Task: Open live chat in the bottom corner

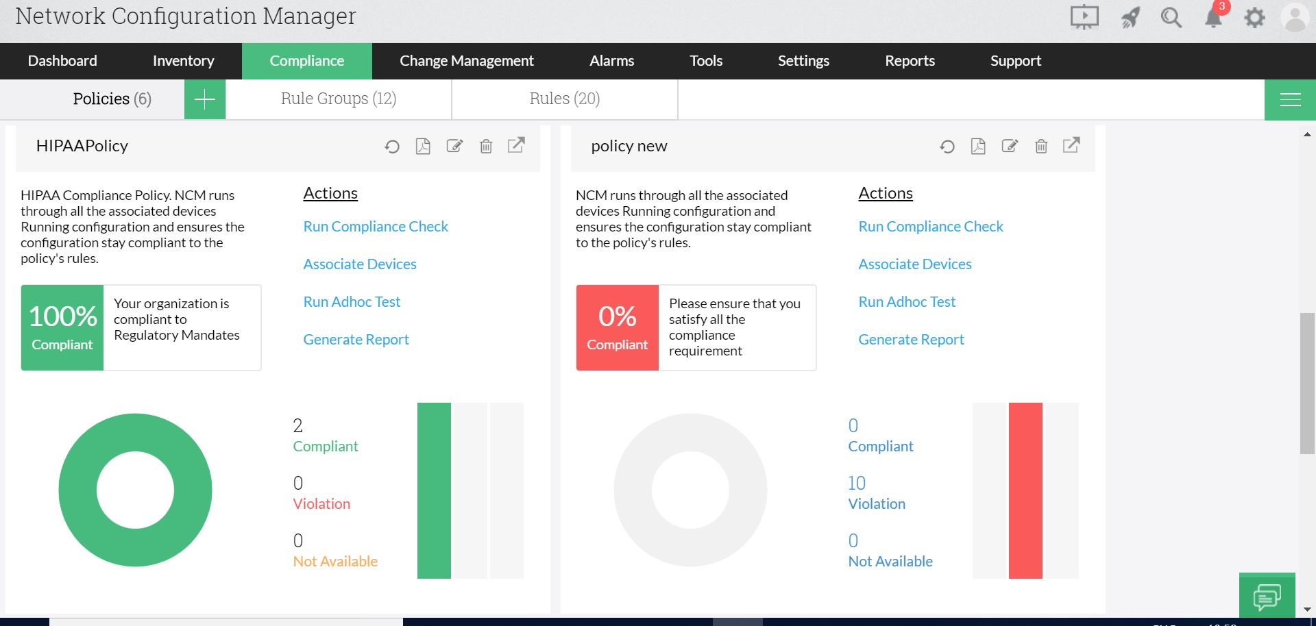Action: (x=1266, y=597)
